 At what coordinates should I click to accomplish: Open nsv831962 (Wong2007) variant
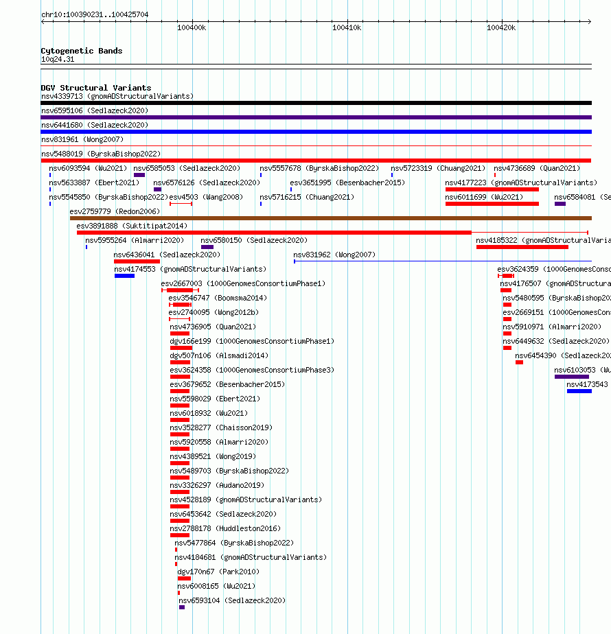(x=334, y=255)
